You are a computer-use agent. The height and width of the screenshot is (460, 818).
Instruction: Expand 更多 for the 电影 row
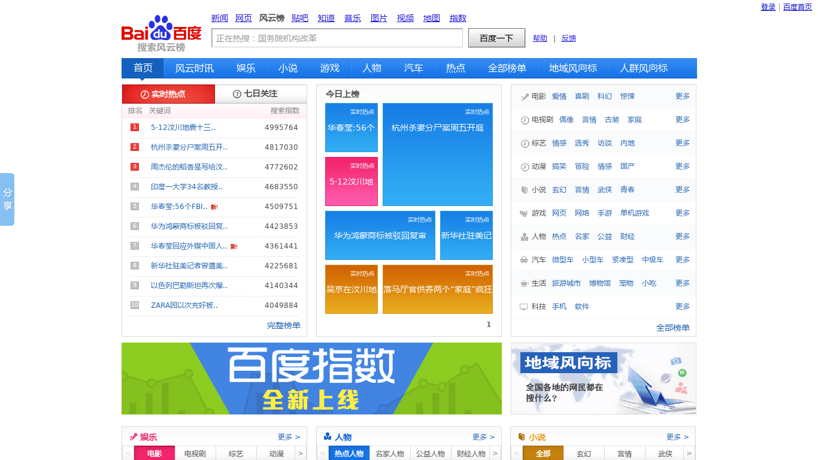click(683, 96)
